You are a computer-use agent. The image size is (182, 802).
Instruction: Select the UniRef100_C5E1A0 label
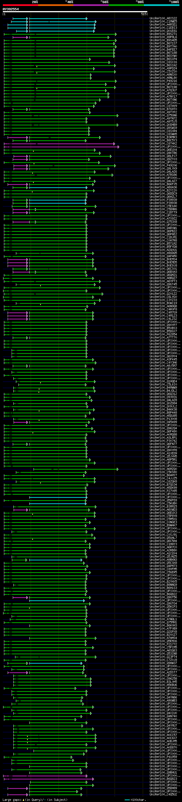(163, 206)
